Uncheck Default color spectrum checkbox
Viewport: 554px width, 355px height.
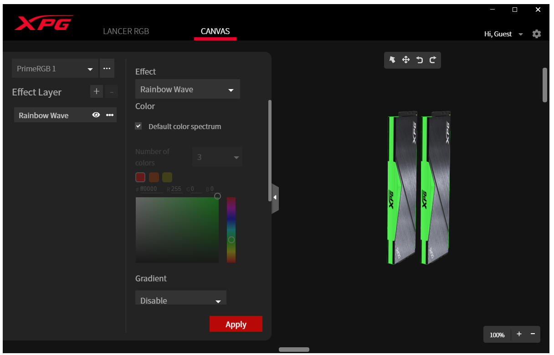click(138, 126)
